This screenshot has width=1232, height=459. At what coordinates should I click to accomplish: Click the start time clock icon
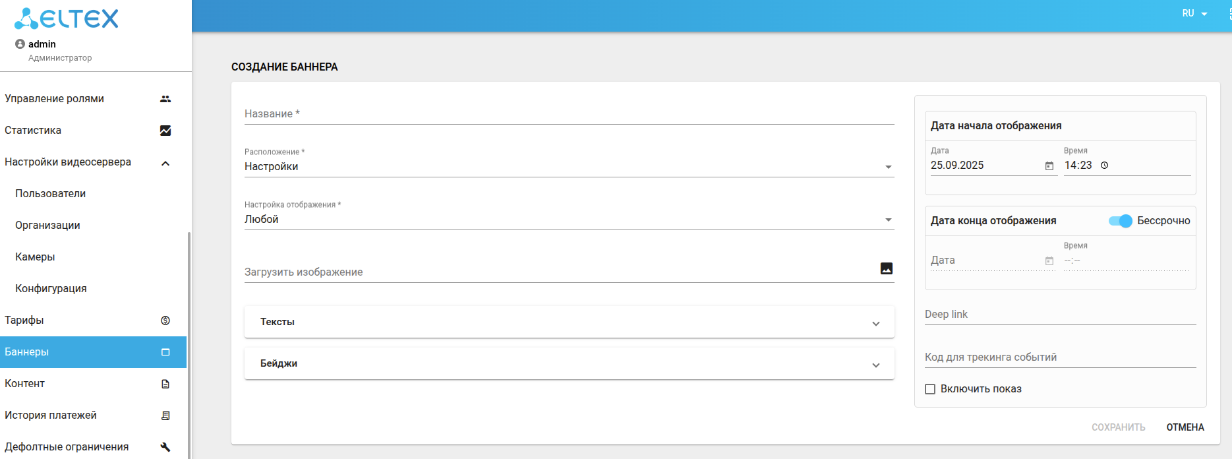(1105, 166)
